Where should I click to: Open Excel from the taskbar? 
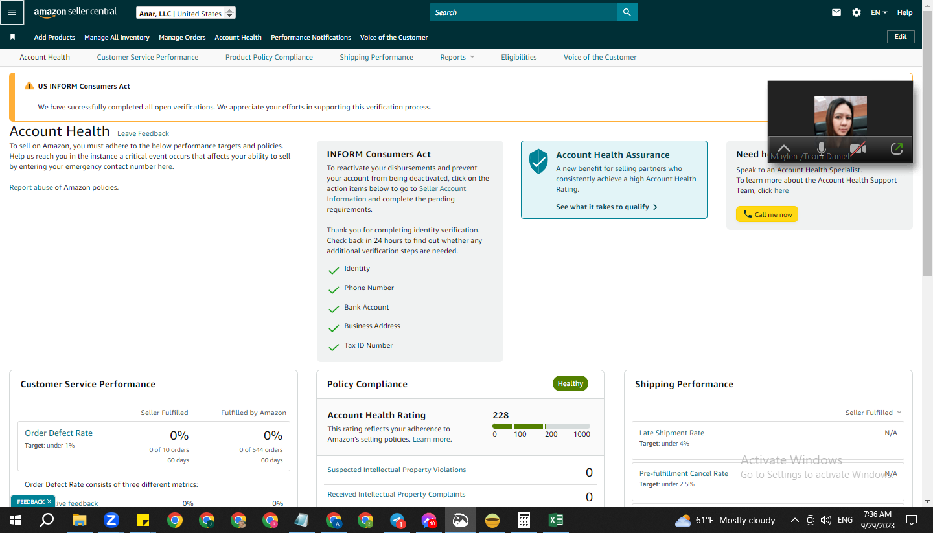click(x=556, y=520)
